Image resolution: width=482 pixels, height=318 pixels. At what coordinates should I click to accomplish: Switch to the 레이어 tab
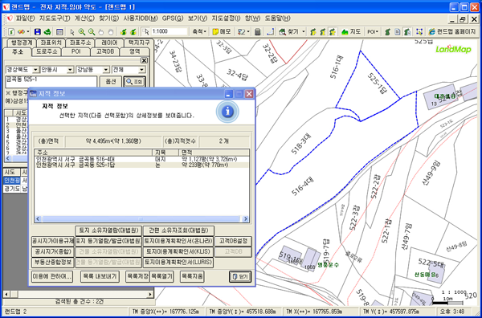(109, 43)
